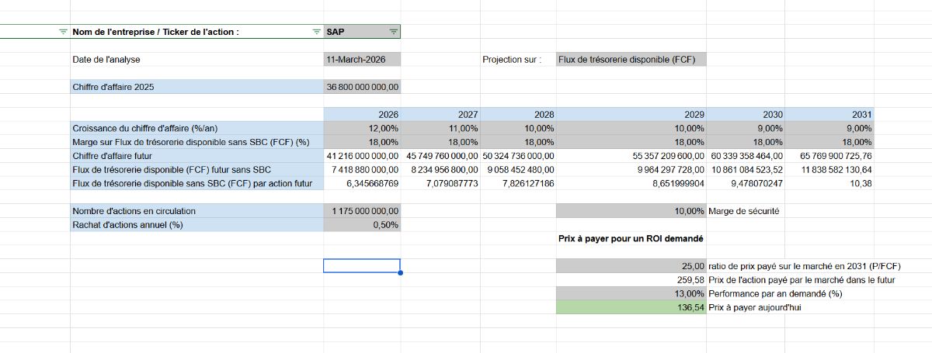Select 'Nombre d'actions en circulation' label
The height and width of the screenshot is (353, 932).
[x=196, y=211]
